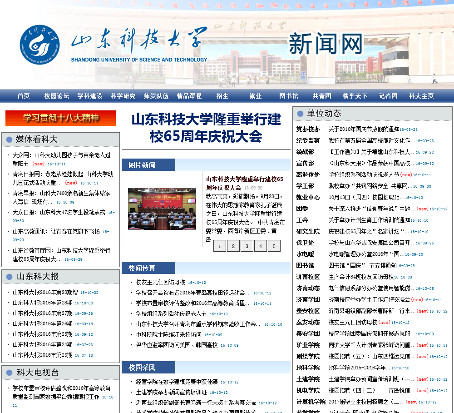454x413 pixels.
Task: Open 山东科大报2016年第27期
Action: 42,313
